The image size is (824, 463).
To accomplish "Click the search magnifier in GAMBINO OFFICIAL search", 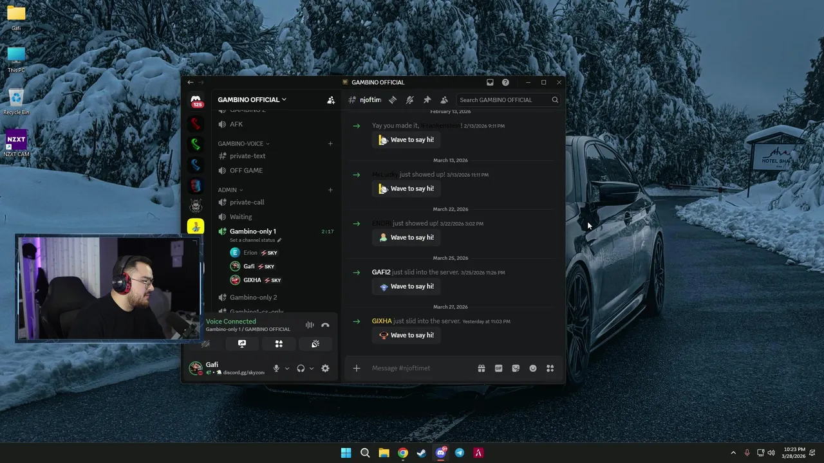I will 555,100.
